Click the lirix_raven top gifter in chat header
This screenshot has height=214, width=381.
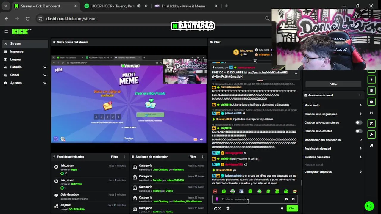point(243,52)
